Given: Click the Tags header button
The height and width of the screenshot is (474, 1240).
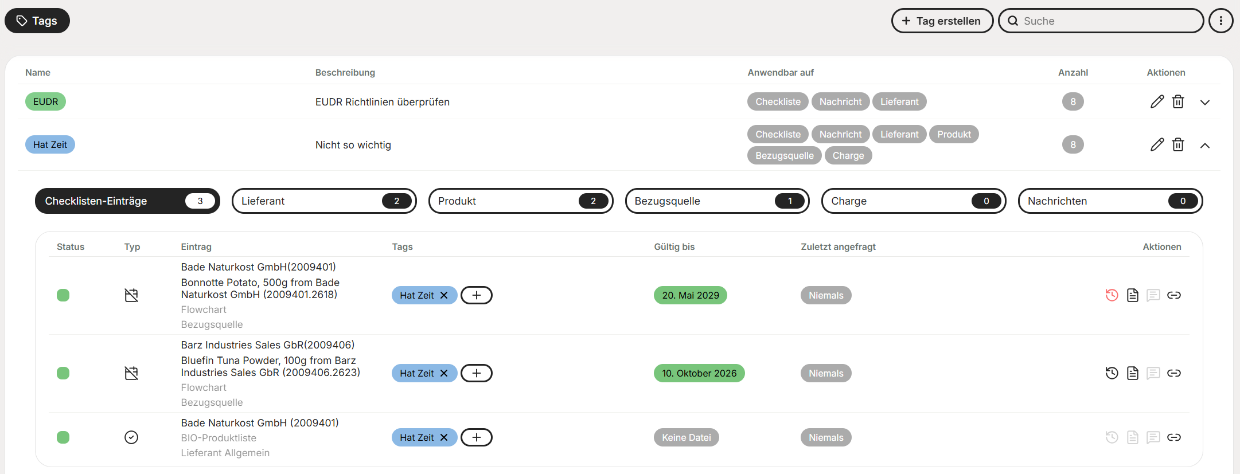Looking at the screenshot, I should (x=37, y=21).
